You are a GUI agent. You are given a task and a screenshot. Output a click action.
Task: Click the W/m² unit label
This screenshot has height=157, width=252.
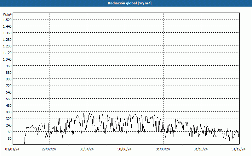(x=7, y=14)
